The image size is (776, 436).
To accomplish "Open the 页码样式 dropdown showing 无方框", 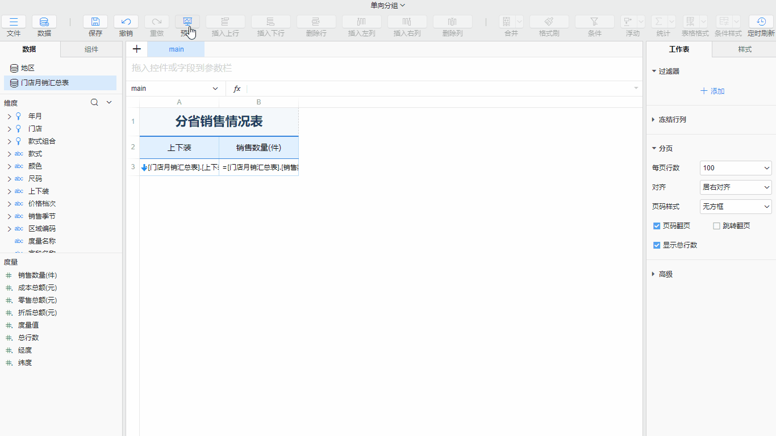I will (x=736, y=206).
